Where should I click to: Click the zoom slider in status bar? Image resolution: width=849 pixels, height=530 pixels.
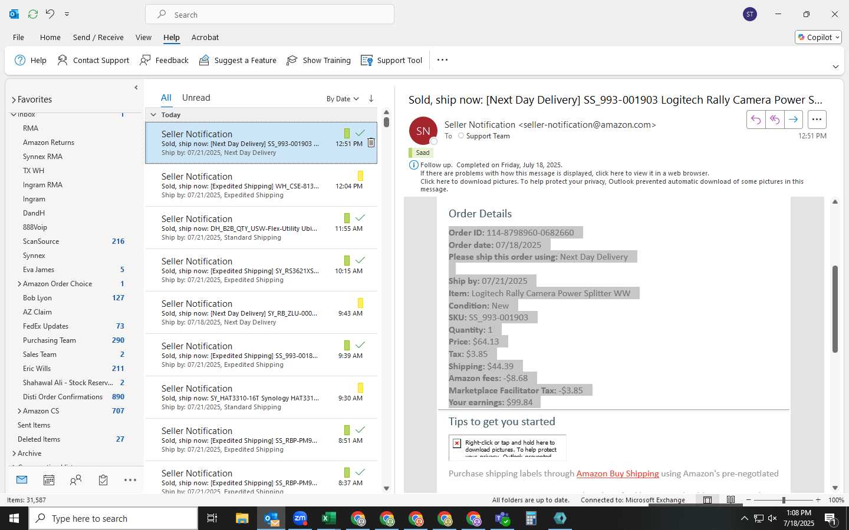pos(784,500)
